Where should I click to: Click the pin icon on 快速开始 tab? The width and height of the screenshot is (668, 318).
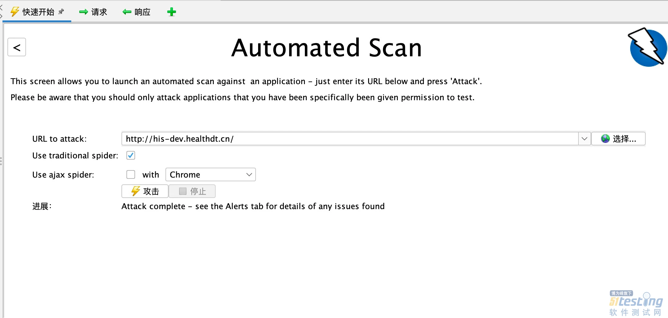(x=61, y=11)
